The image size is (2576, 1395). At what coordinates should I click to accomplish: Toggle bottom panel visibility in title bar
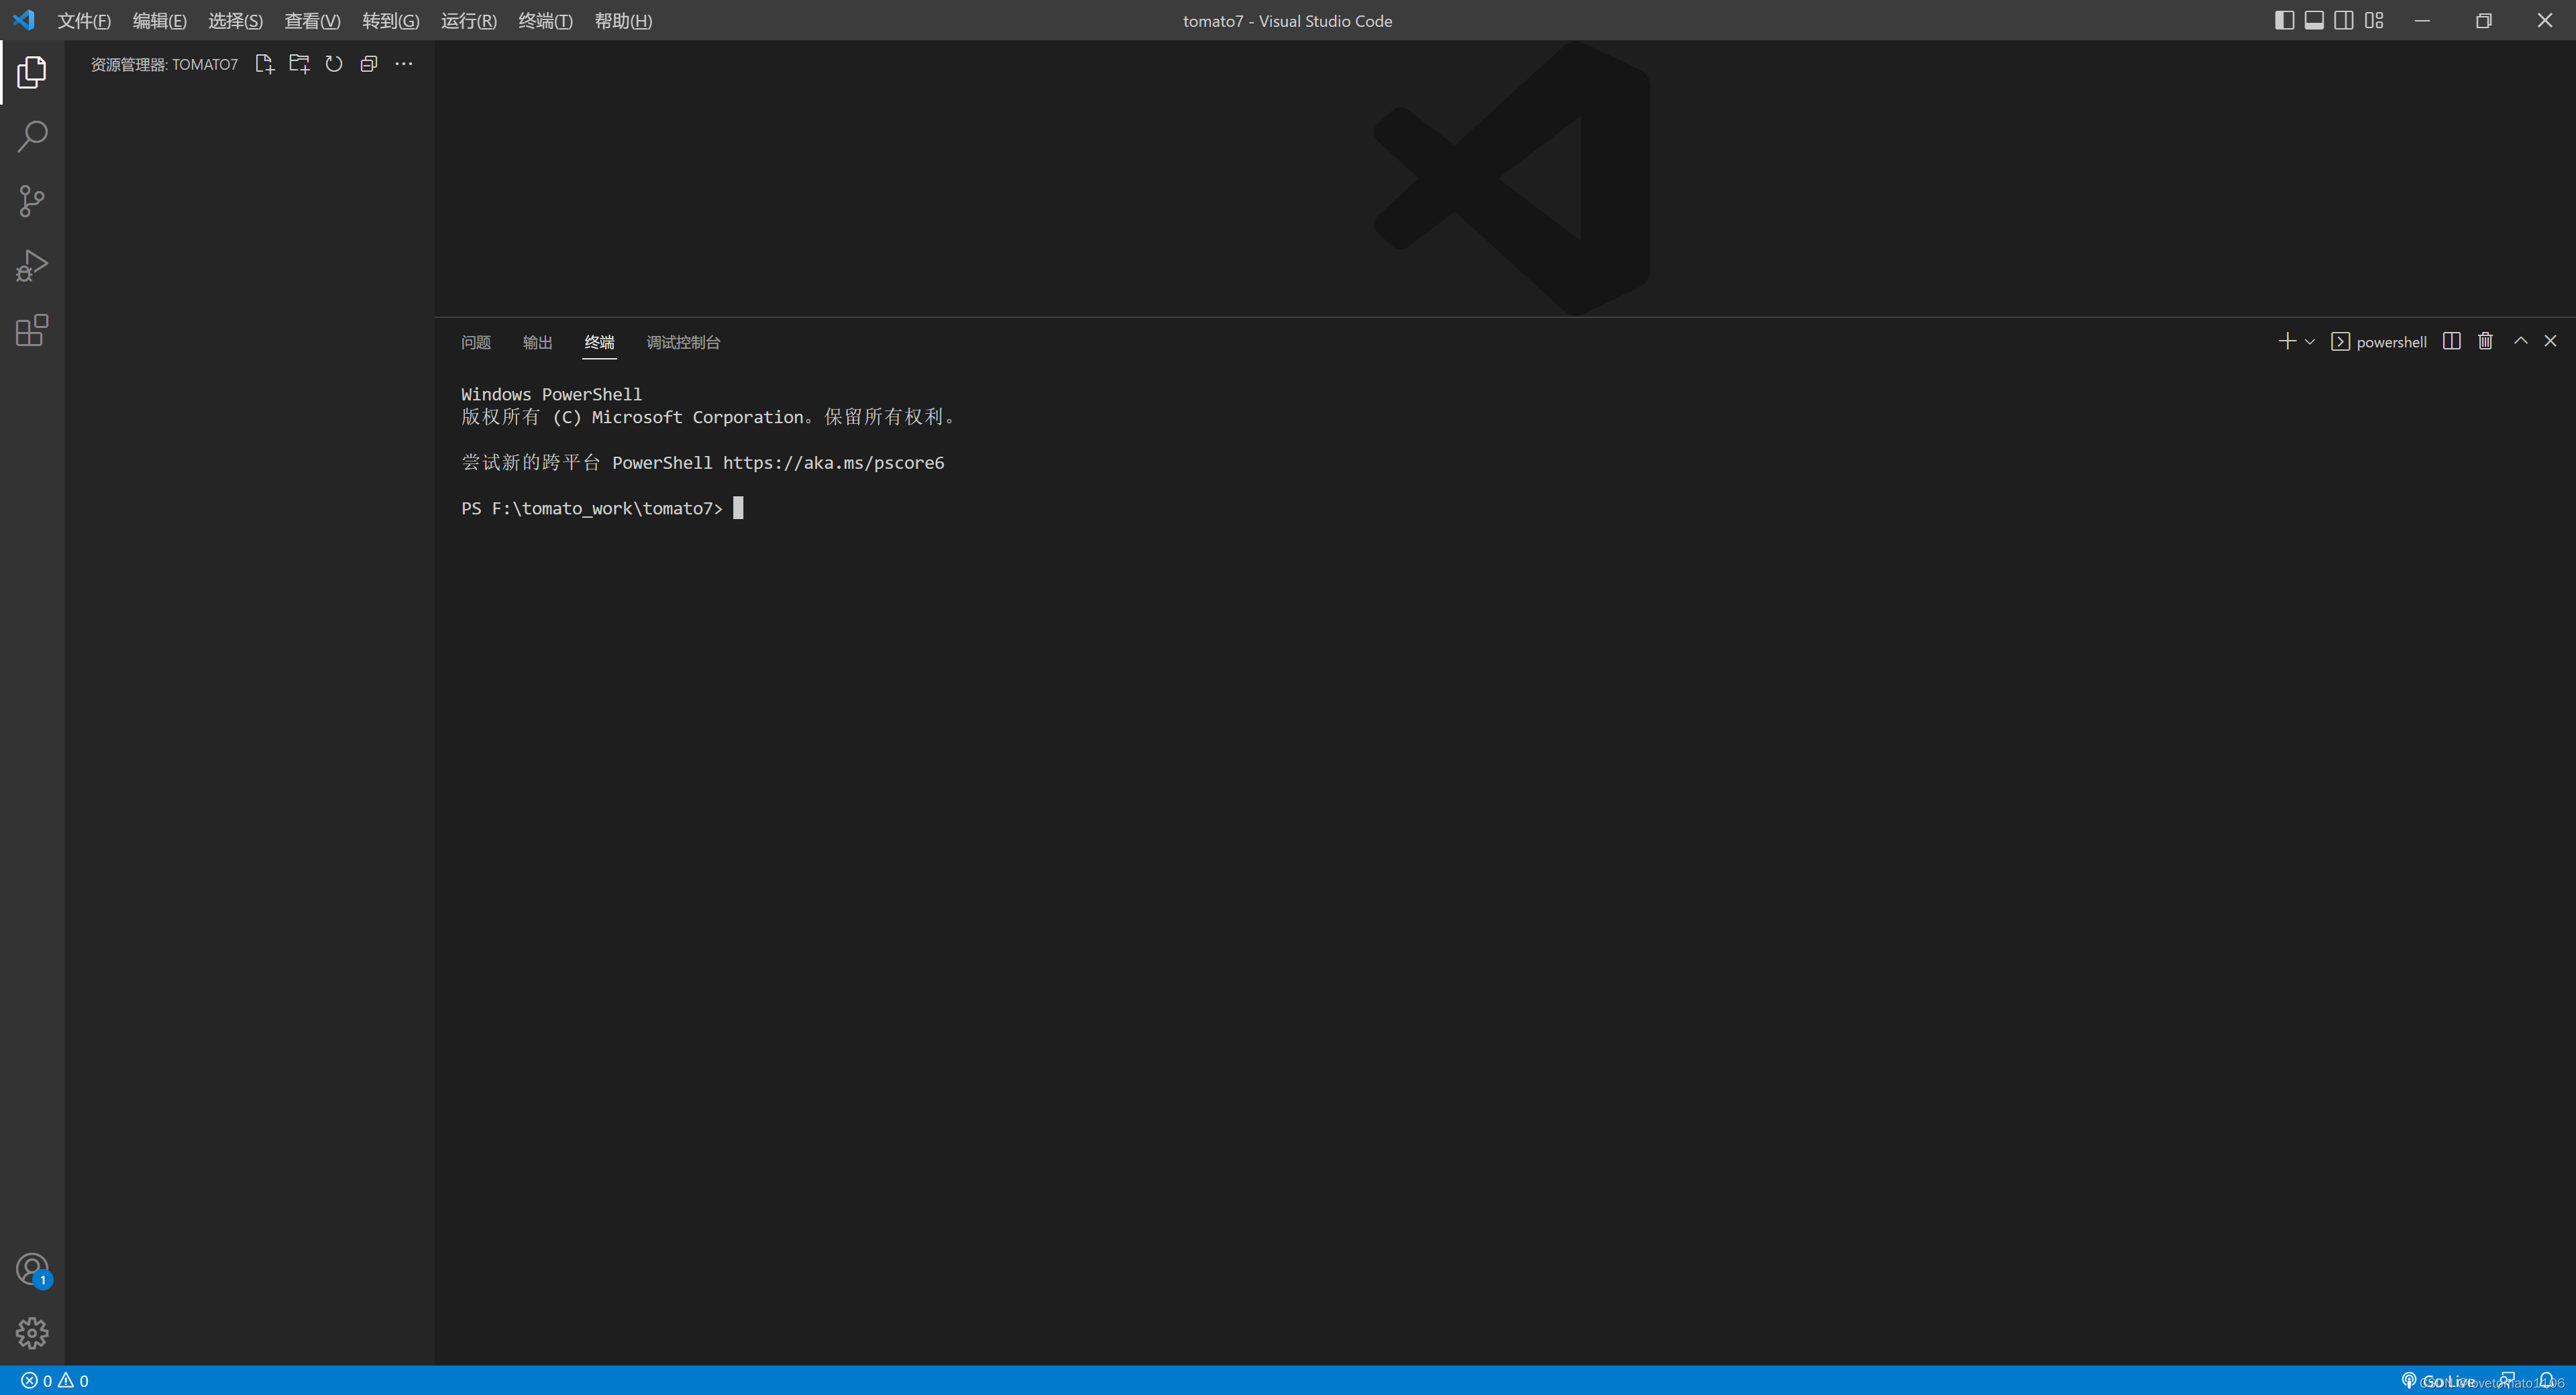tap(2314, 20)
